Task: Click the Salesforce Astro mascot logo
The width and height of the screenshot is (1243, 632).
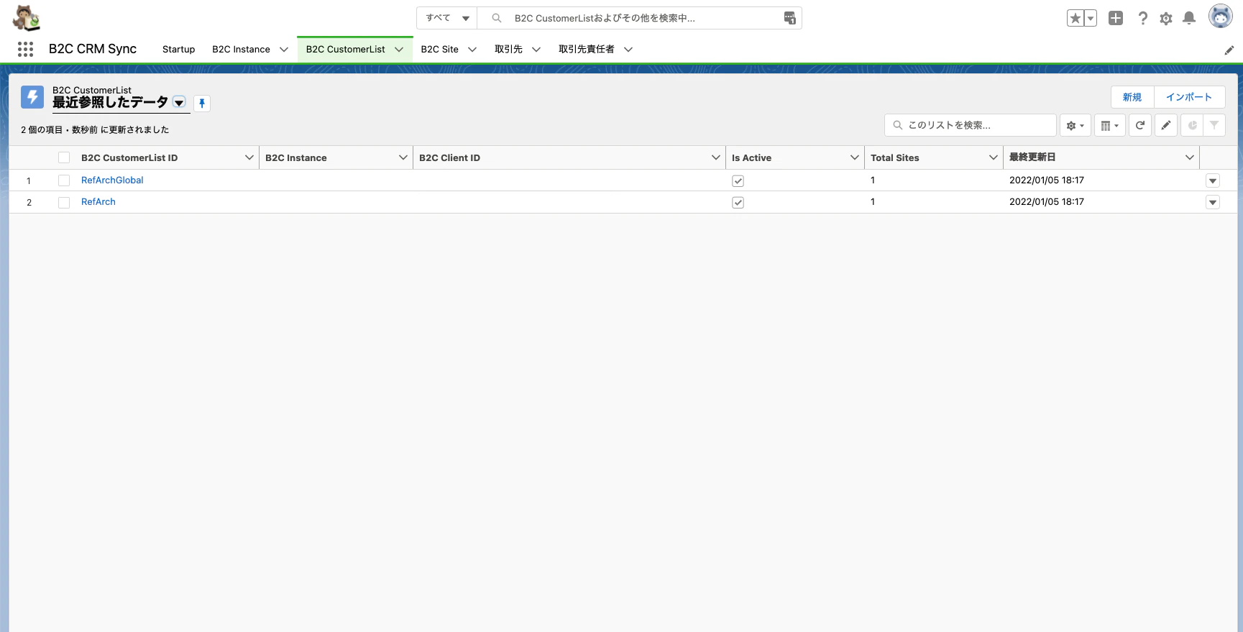Action: pyautogui.click(x=27, y=18)
